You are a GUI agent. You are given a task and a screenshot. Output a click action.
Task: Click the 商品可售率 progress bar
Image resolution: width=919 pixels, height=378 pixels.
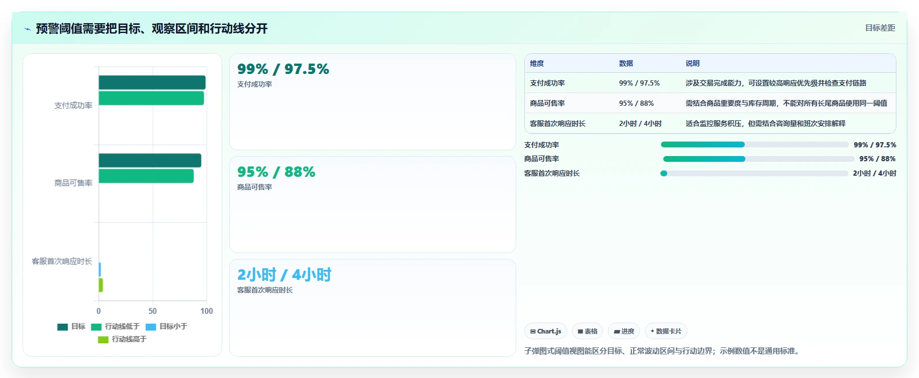coord(759,159)
